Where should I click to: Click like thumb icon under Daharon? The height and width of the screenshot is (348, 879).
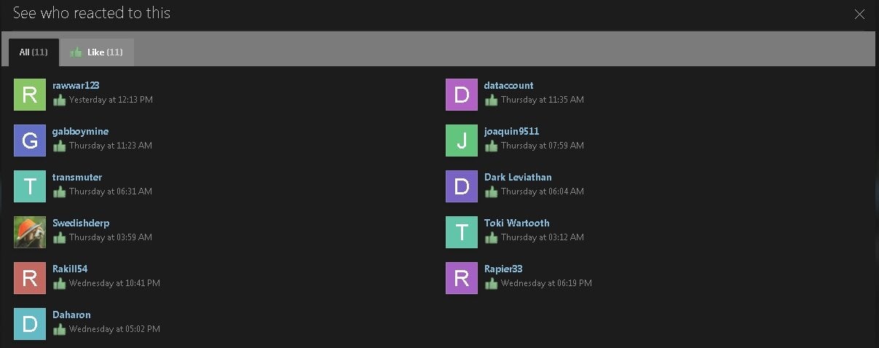[x=59, y=329]
